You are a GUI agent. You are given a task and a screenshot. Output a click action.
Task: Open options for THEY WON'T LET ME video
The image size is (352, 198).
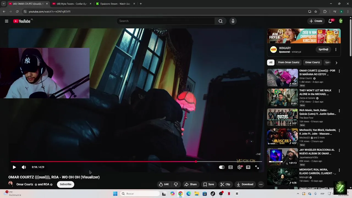339,91
